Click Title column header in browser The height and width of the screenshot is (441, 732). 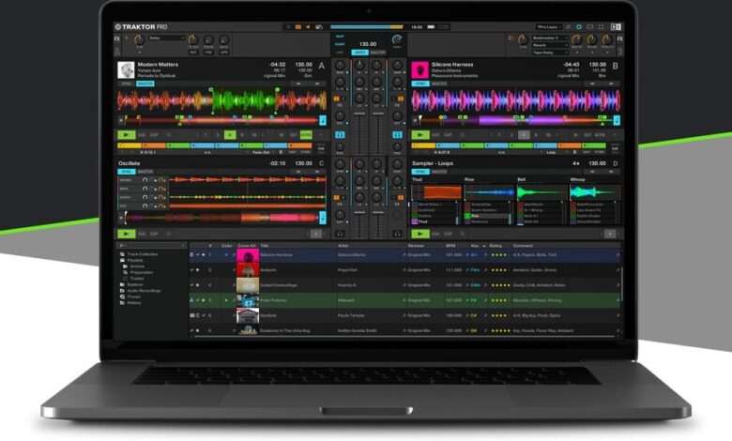coord(265,246)
